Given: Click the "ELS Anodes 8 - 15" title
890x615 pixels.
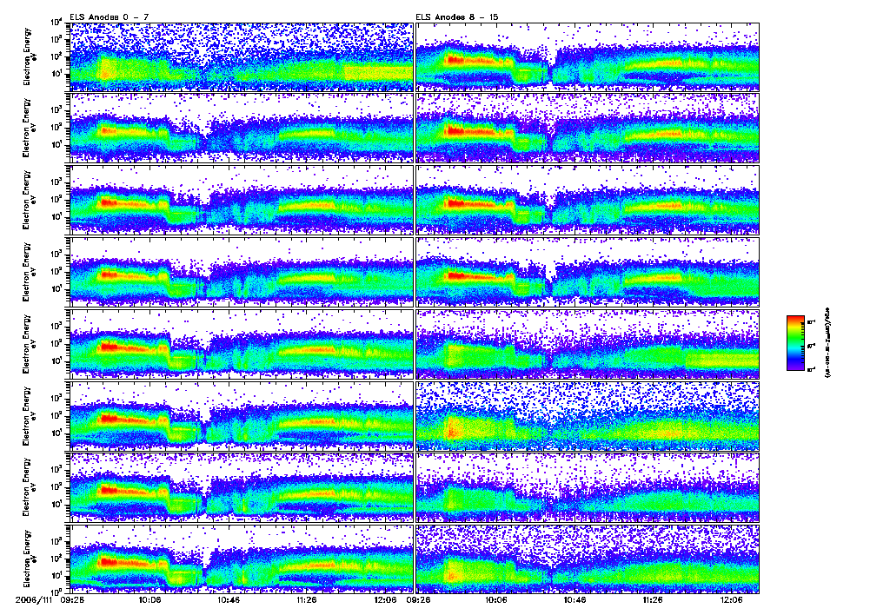Looking at the screenshot, I should point(457,17).
